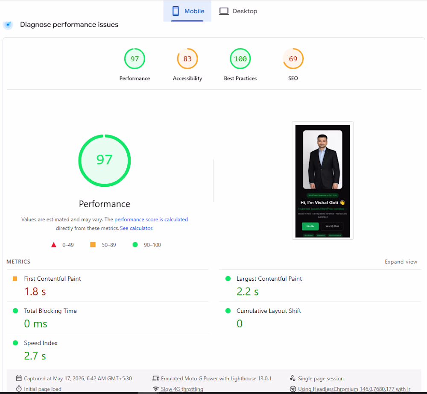Click Captured at May 17, 2026 text
Viewport: 427px width, 394px height.
(78, 379)
